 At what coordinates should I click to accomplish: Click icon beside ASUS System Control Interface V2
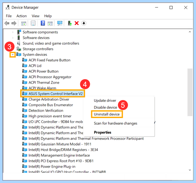click(x=24, y=94)
